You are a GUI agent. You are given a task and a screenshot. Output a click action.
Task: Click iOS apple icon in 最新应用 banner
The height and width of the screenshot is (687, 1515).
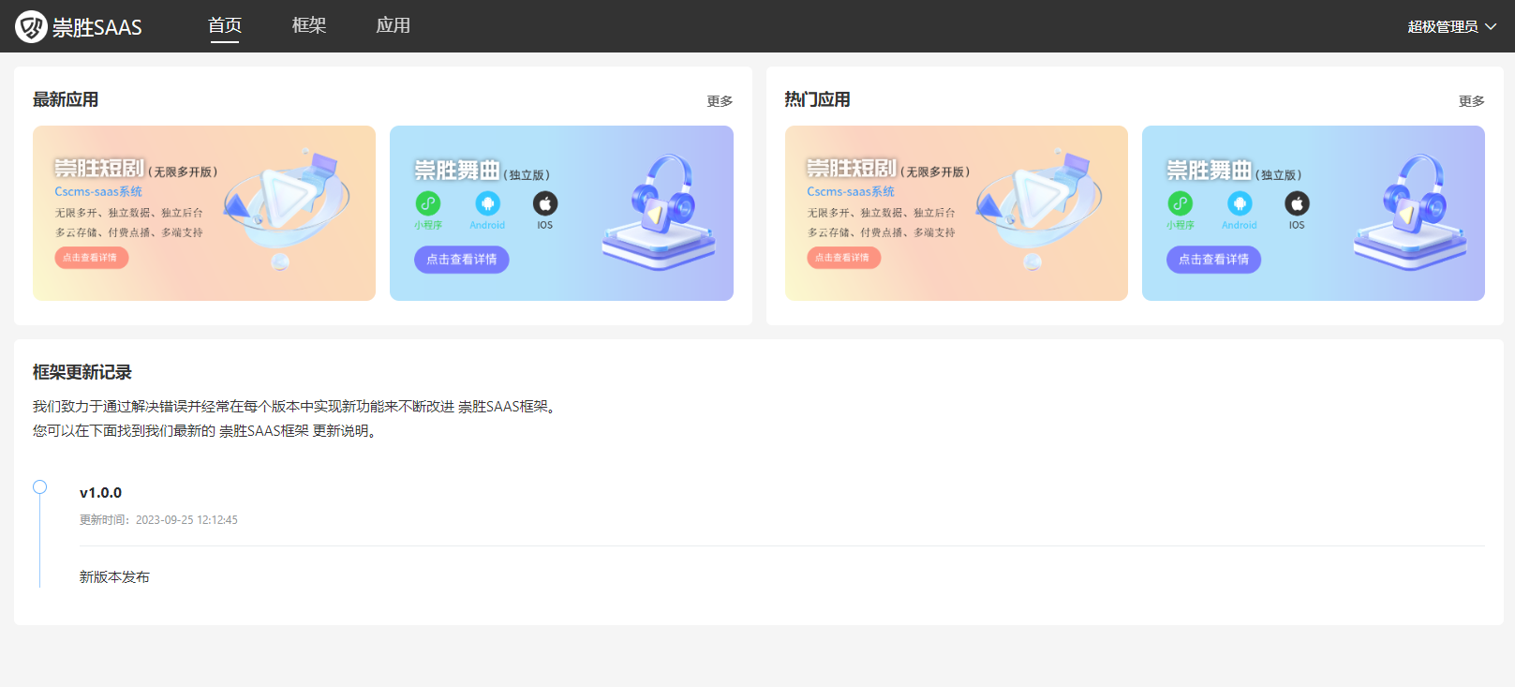[x=545, y=203]
